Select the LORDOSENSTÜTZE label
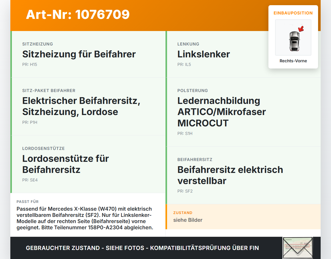 pos(43,148)
